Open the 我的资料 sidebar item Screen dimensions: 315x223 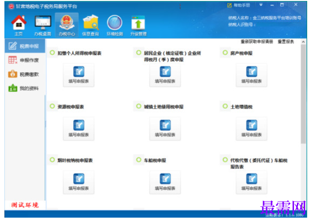(x=24, y=88)
